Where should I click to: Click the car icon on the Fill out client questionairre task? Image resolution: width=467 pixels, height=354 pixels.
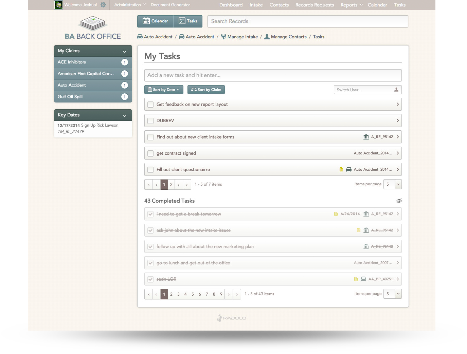(349, 169)
